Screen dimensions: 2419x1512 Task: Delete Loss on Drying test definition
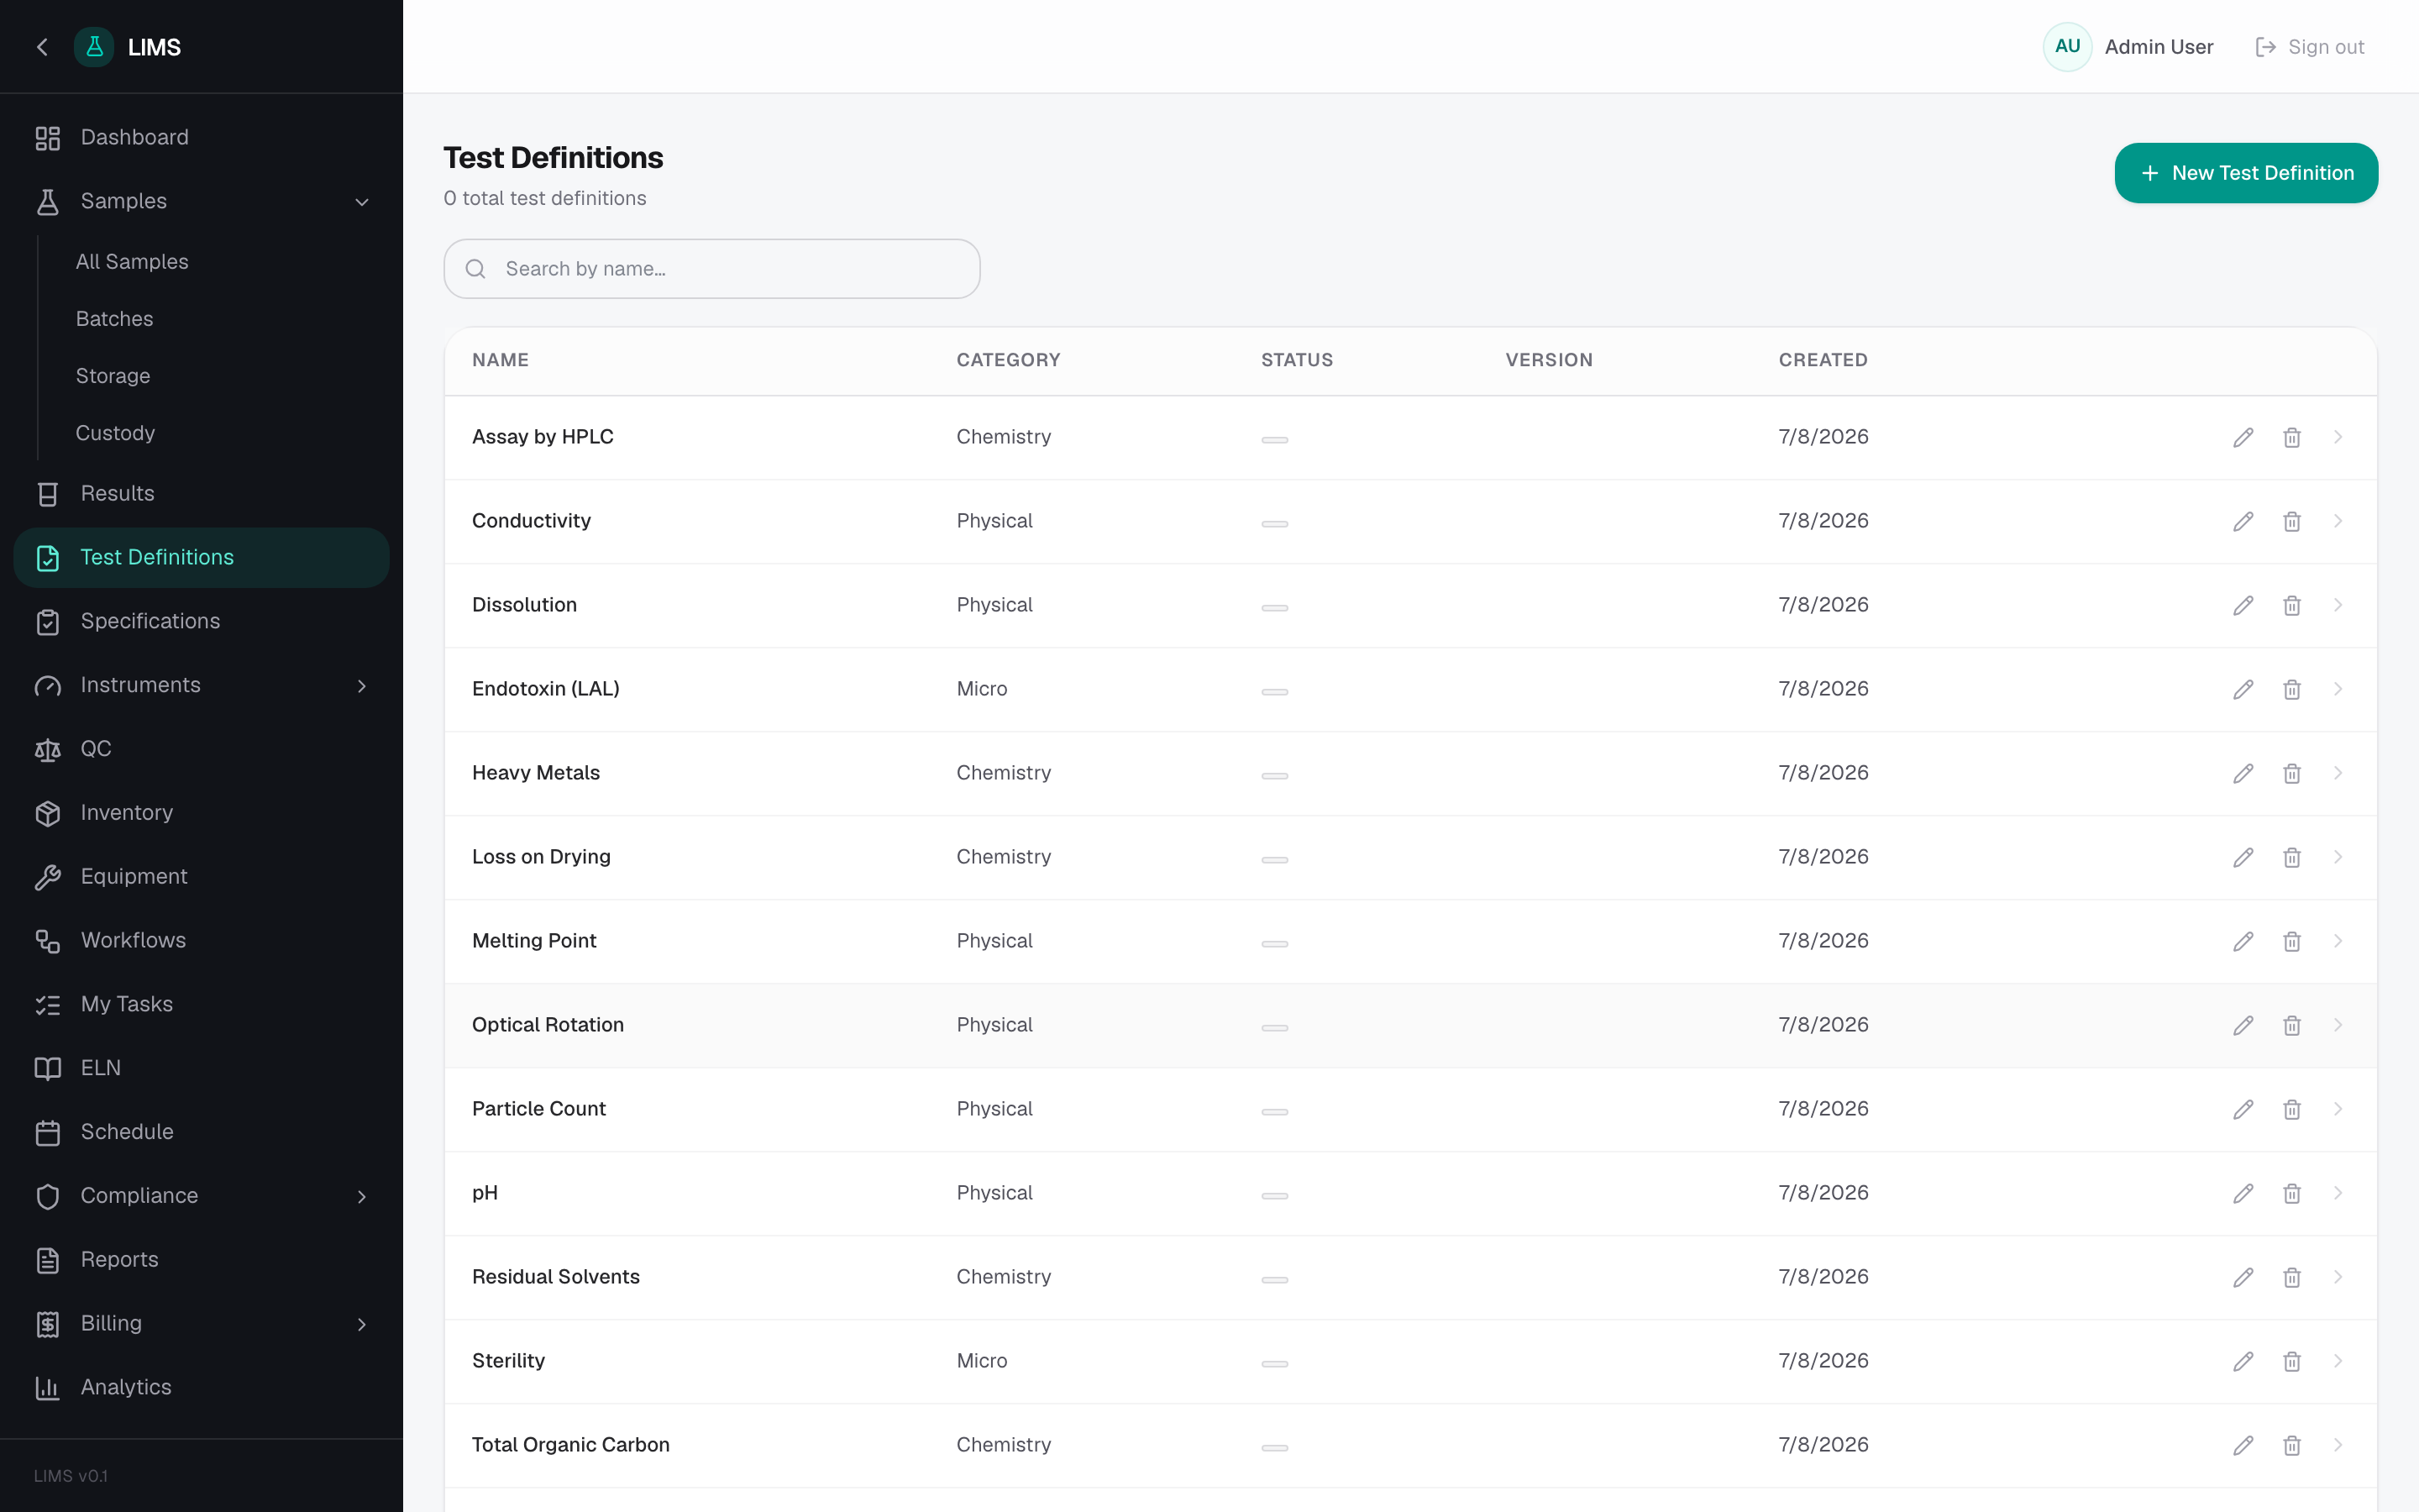point(2292,857)
